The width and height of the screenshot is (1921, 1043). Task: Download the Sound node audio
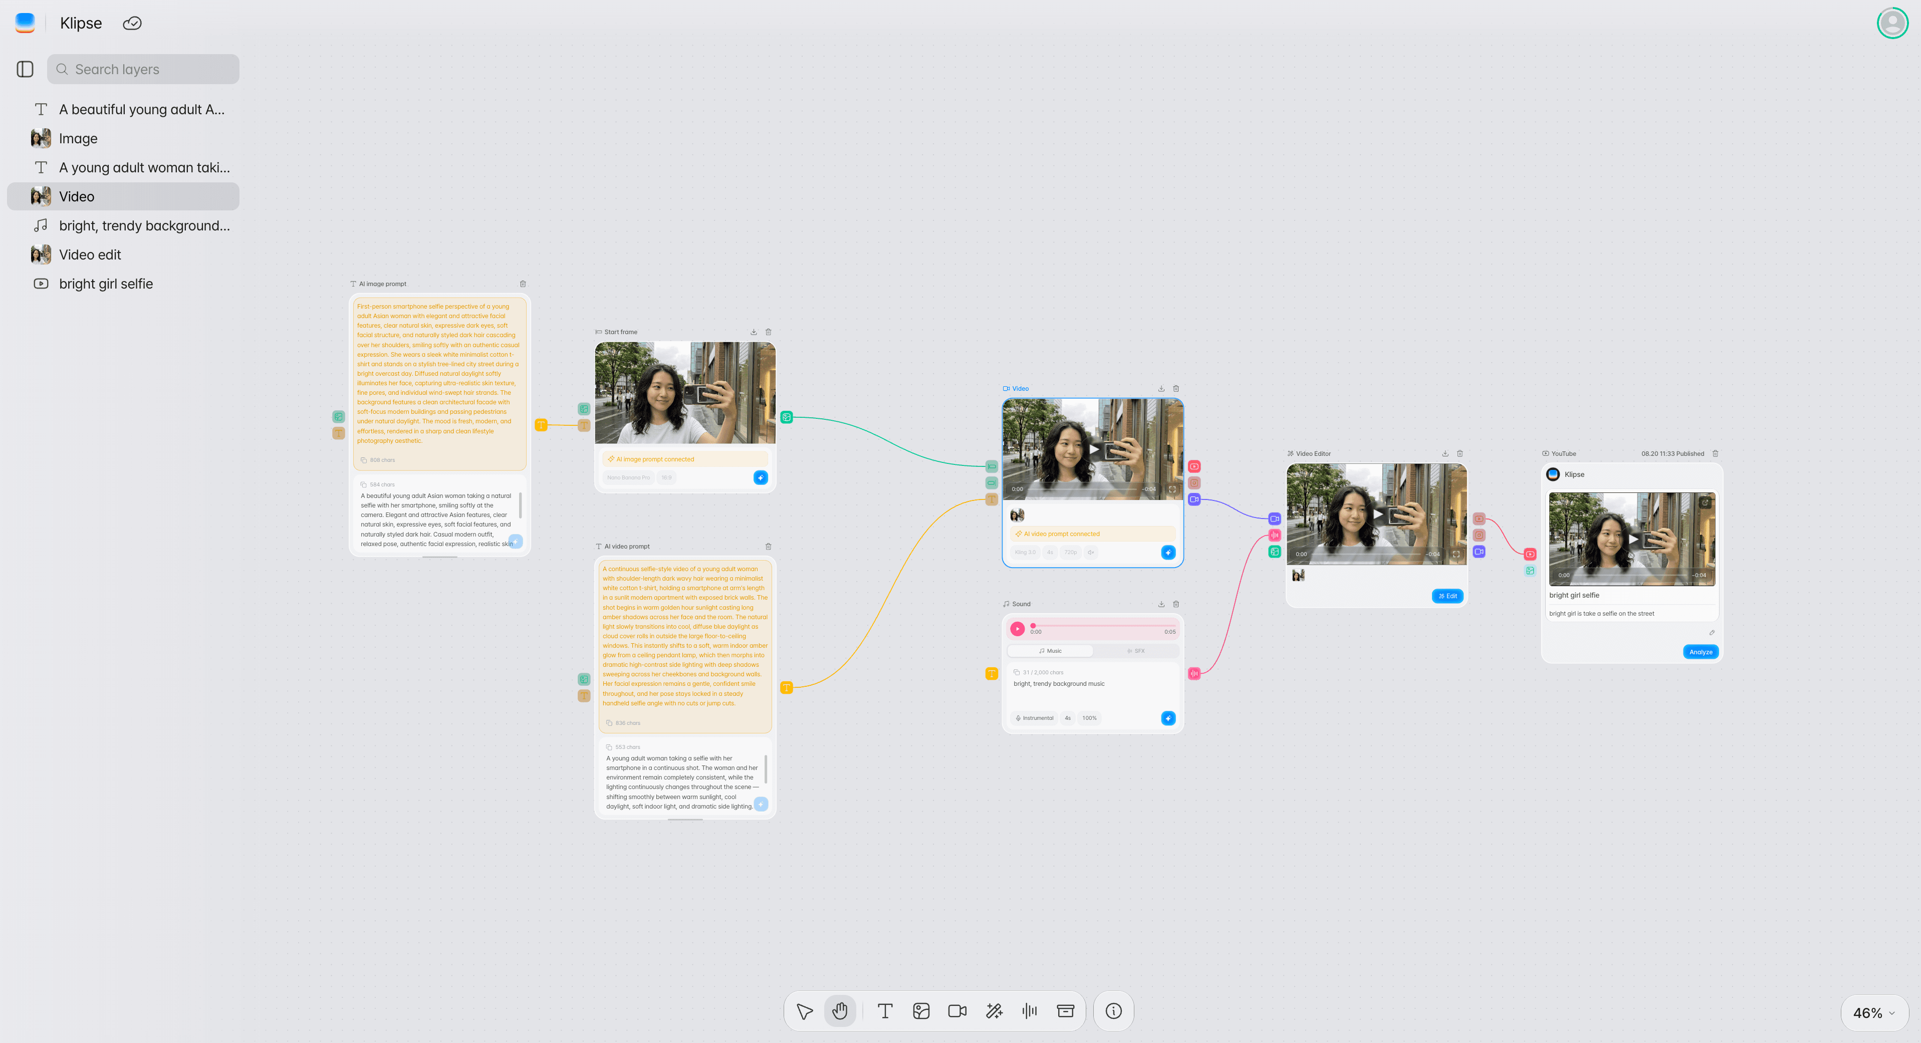coord(1161,604)
